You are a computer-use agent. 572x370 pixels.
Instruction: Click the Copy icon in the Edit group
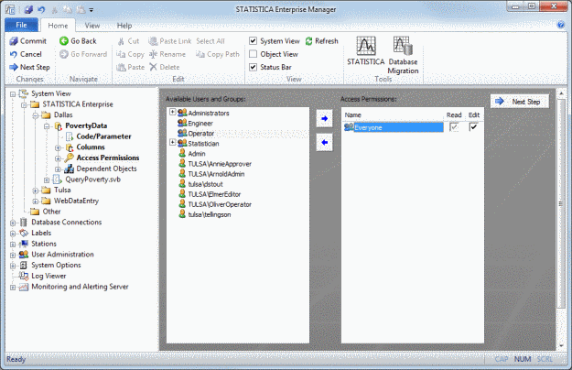(121, 54)
